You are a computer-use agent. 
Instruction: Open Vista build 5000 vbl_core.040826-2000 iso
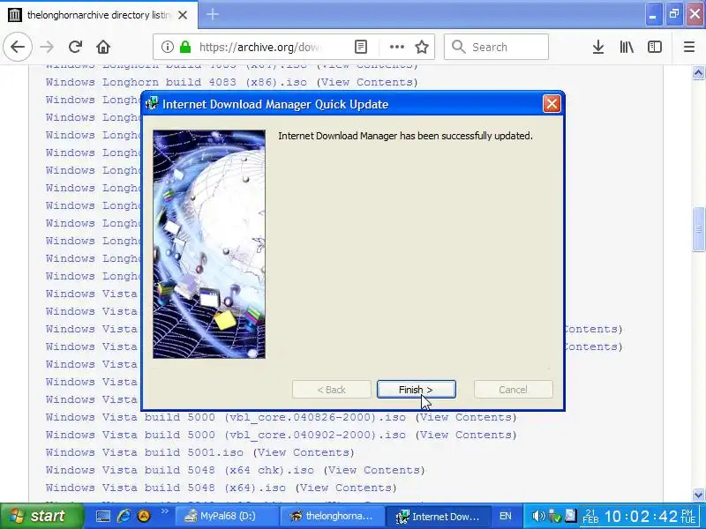pos(226,417)
